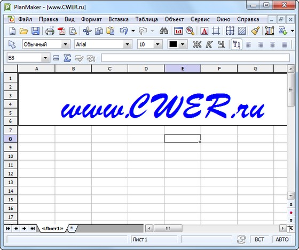The image size is (299, 250).
Task: Open a file with the folder icon
Action: click(24, 31)
